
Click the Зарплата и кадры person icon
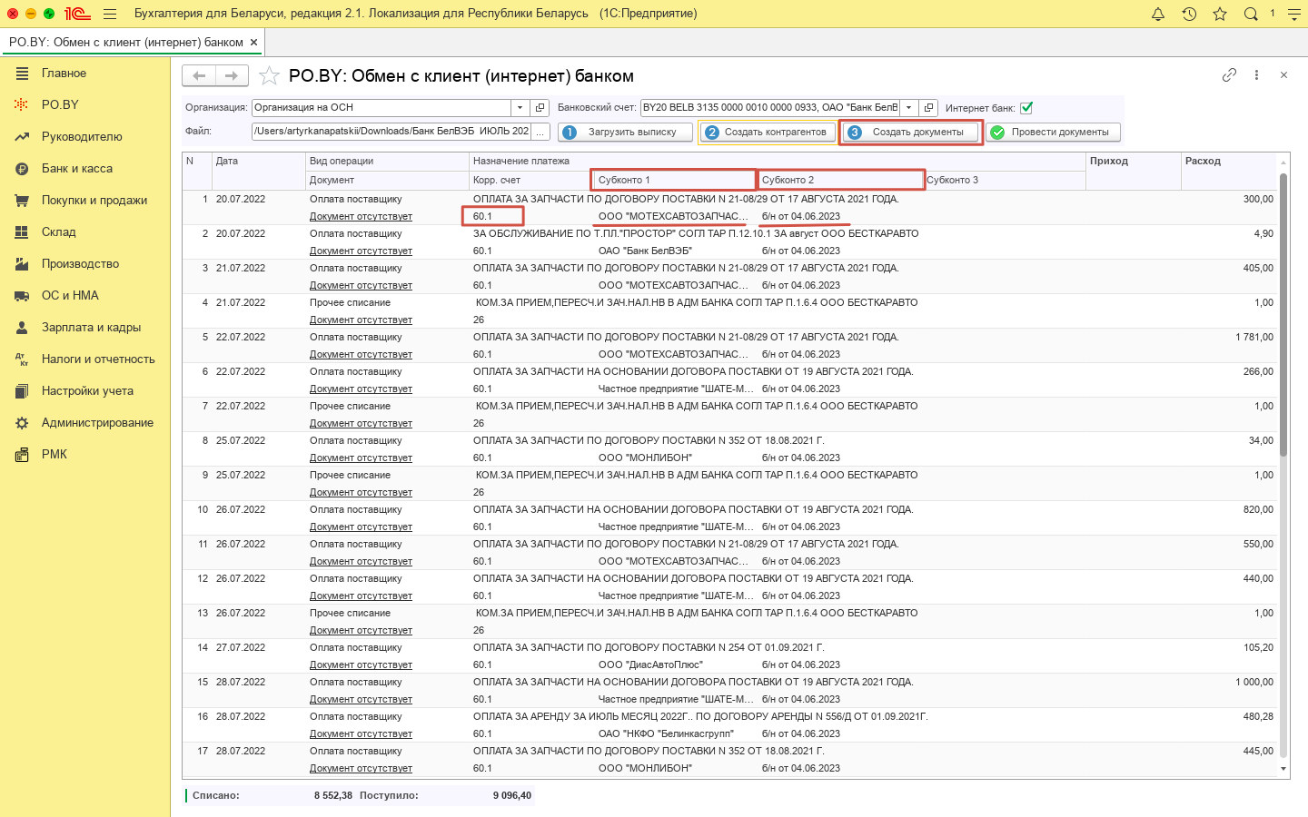point(22,327)
